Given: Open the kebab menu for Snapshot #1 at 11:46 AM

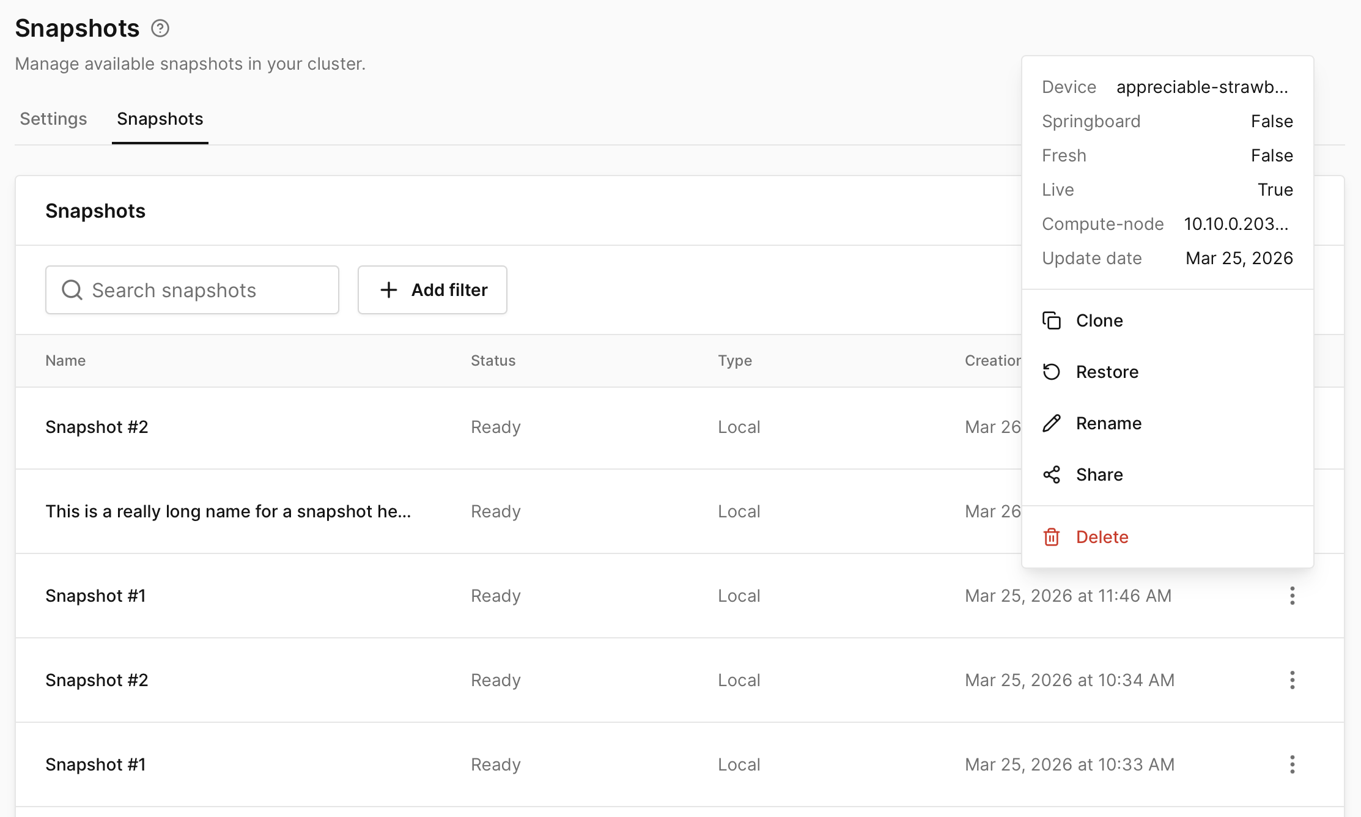Looking at the screenshot, I should click(x=1293, y=596).
